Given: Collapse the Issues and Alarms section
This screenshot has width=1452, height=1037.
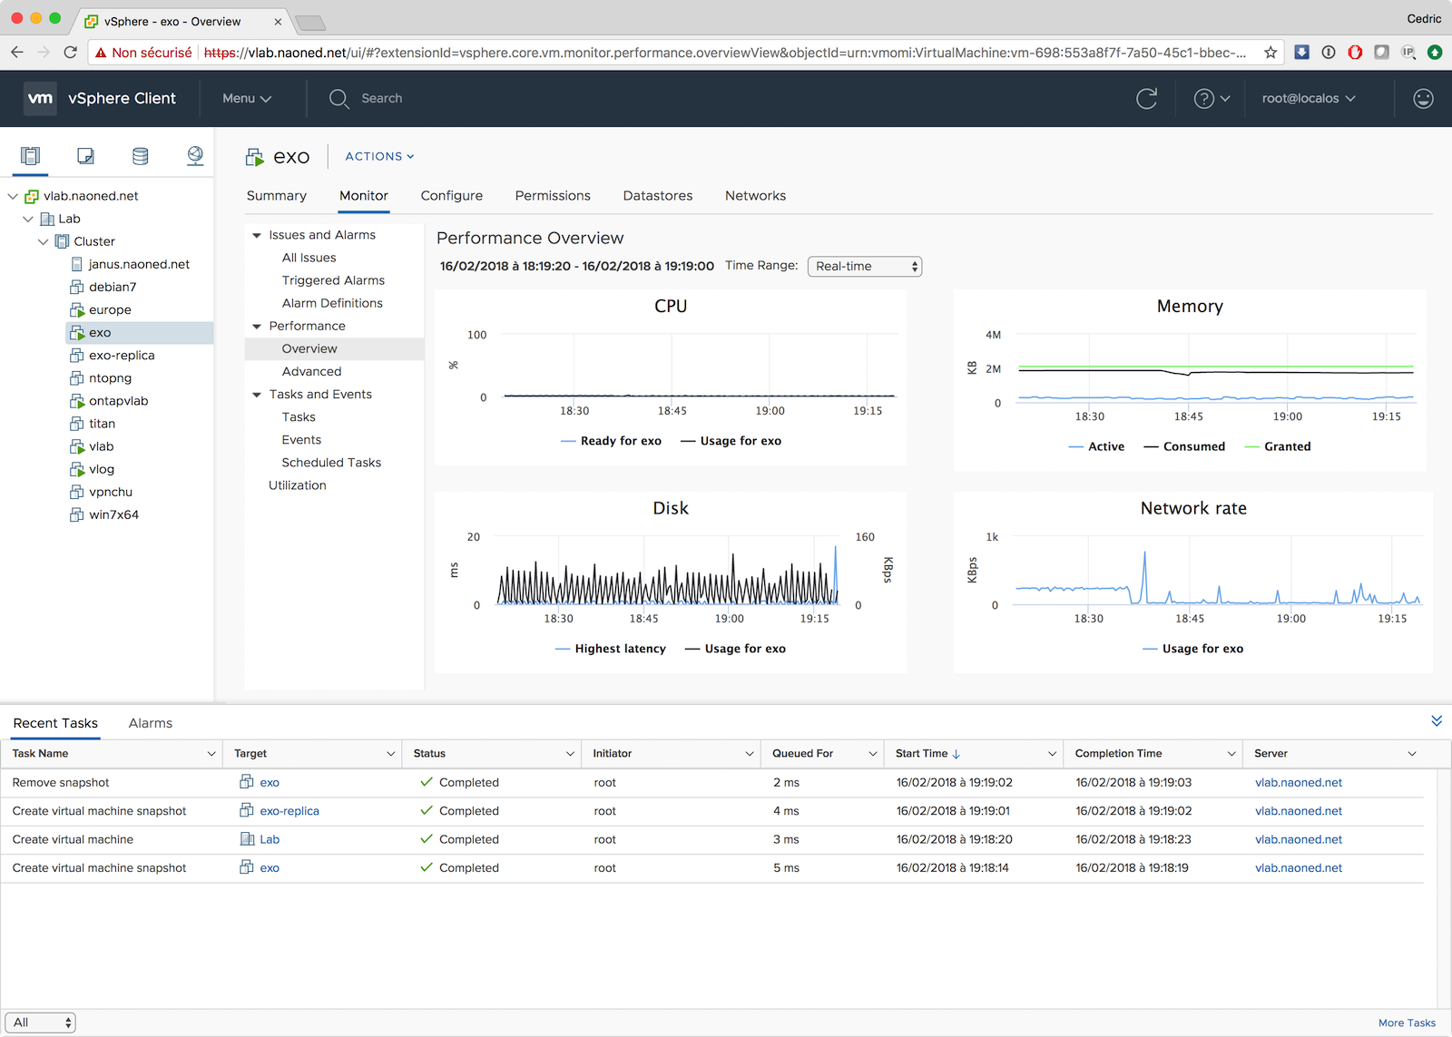Looking at the screenshot, I should [257, 235].
